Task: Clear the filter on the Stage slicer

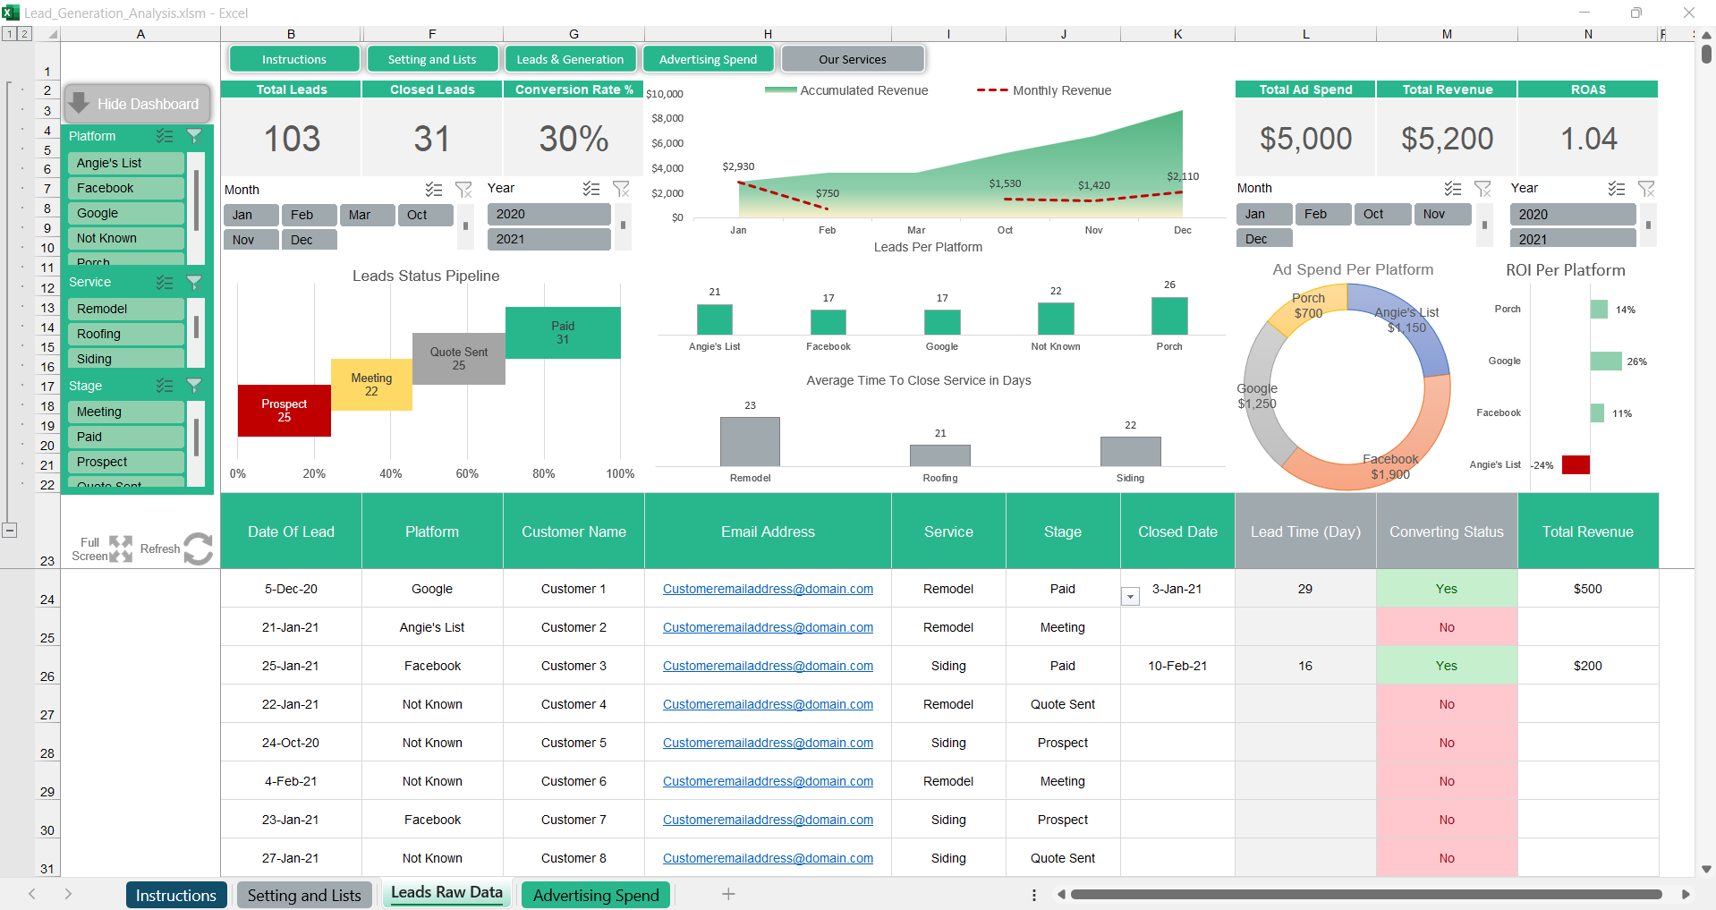Action: [194, 386]
